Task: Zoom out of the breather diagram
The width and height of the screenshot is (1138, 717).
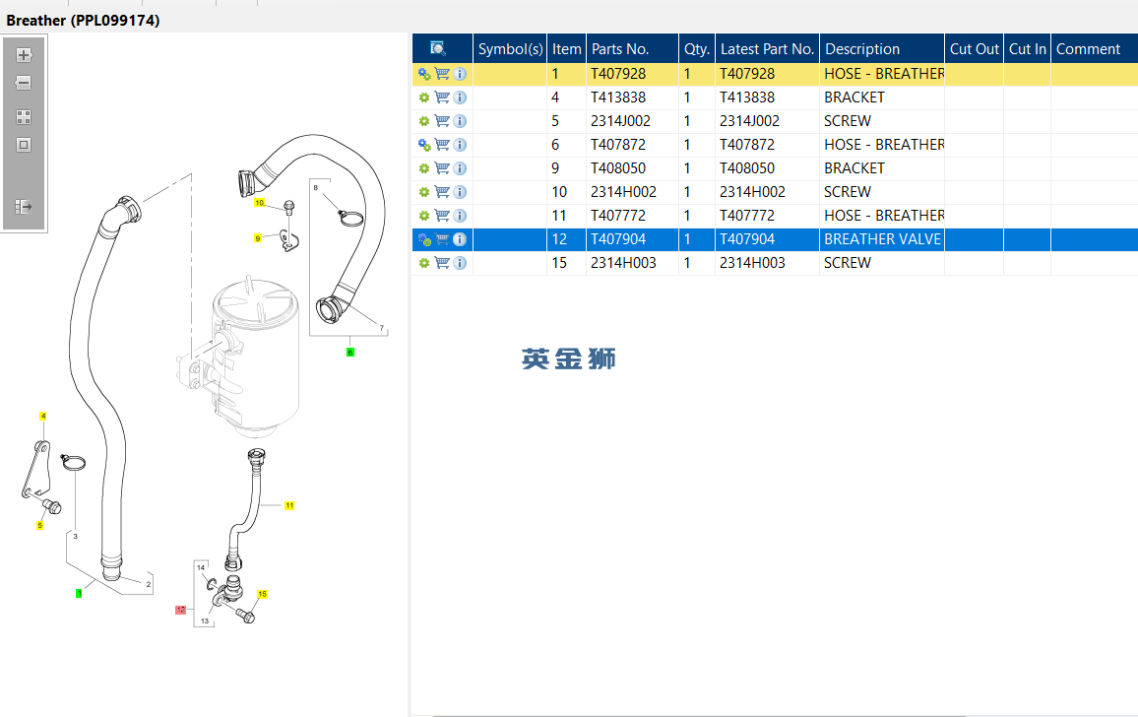Action: 24,83
